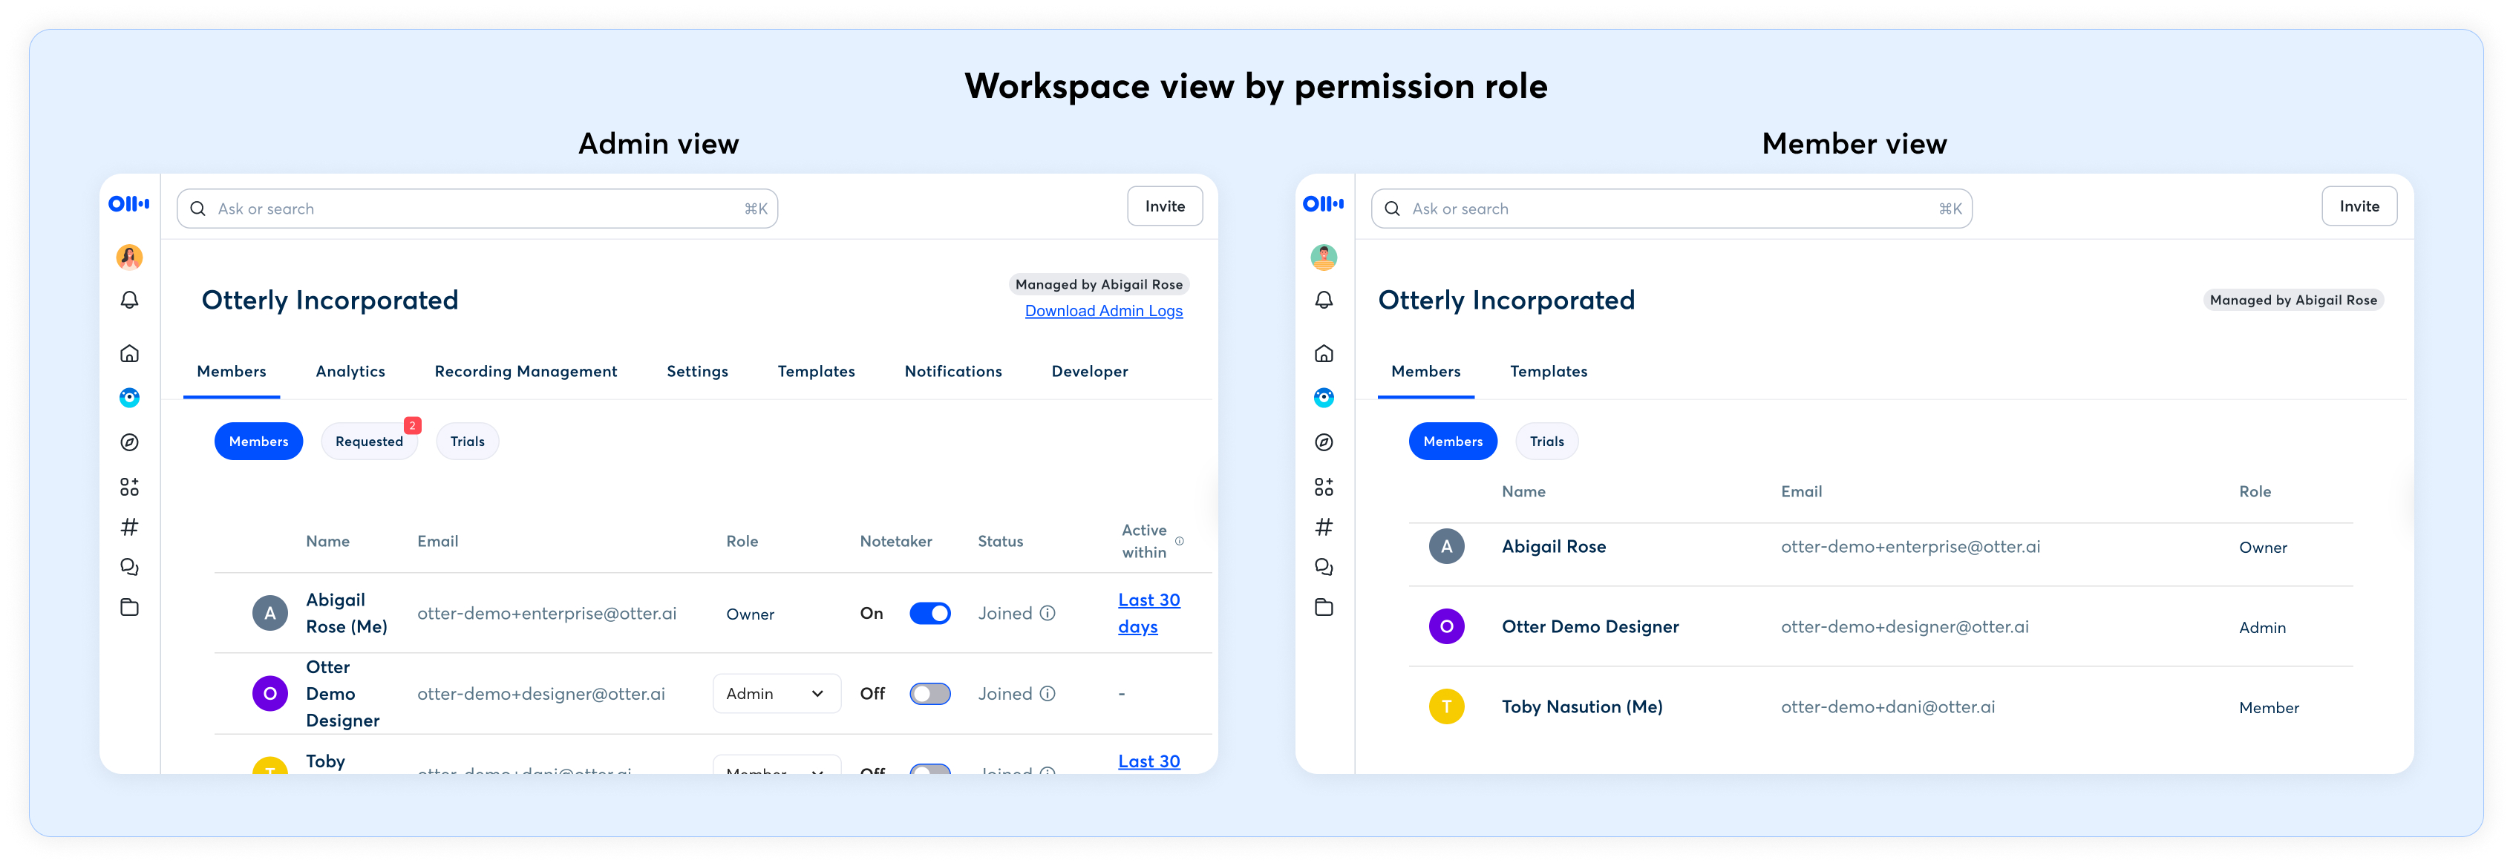
Task: Open the folder icon in Admin sidebar
Action: click(128, 608)
